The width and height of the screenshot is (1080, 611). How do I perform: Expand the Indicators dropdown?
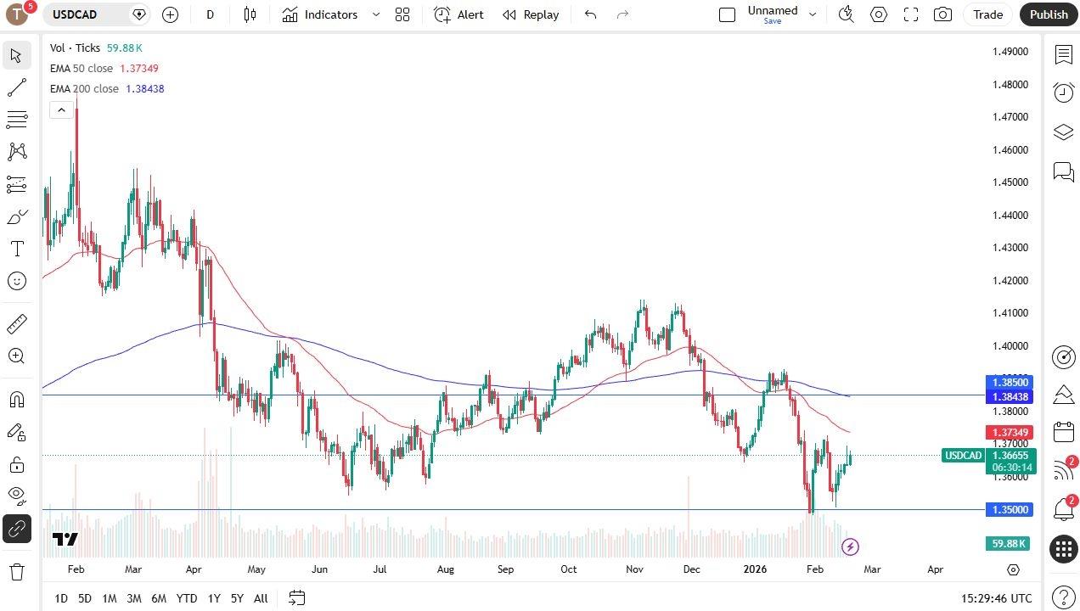(x=375, y=14)
